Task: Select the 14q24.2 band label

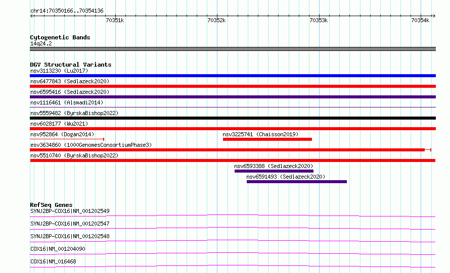Action: click(x=41, y=43)
